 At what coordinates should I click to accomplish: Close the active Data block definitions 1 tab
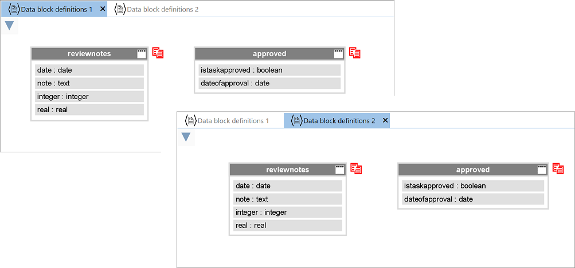coord(103,9)
